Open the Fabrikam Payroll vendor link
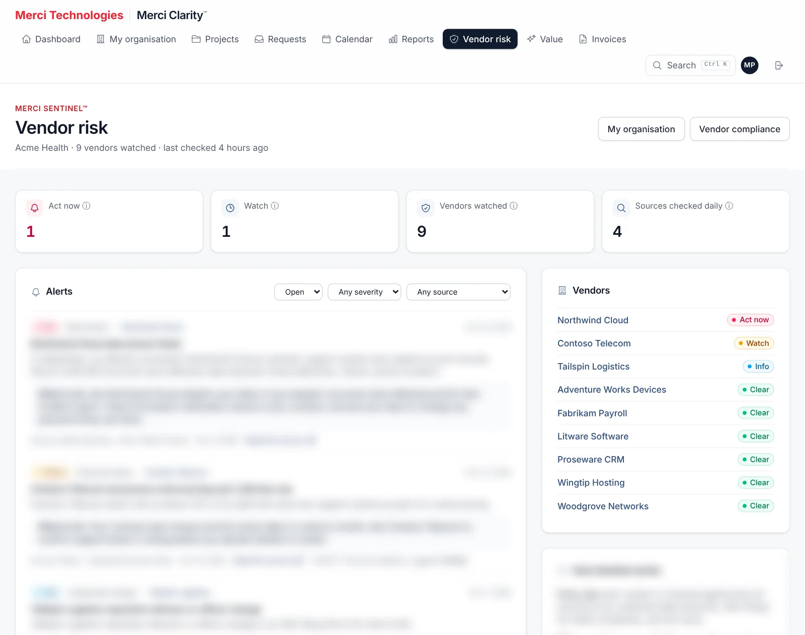This screenshot has width=805, height=635. [x=592, y=413]
